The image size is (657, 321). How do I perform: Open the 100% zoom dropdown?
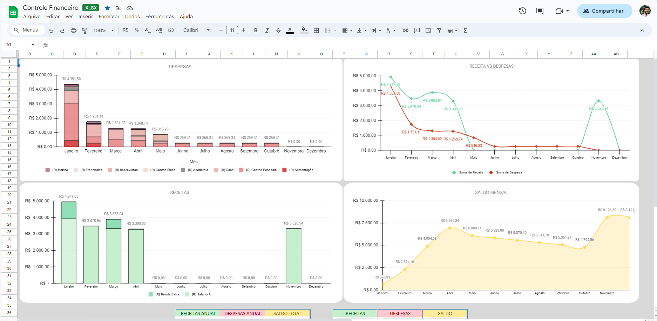click(104, 30)
